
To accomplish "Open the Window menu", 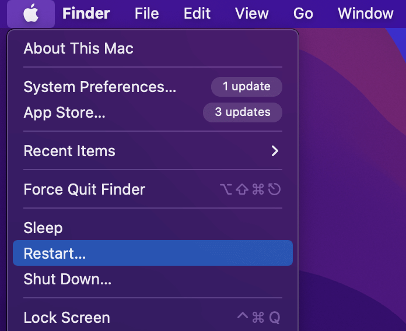I will click(365, 13).
